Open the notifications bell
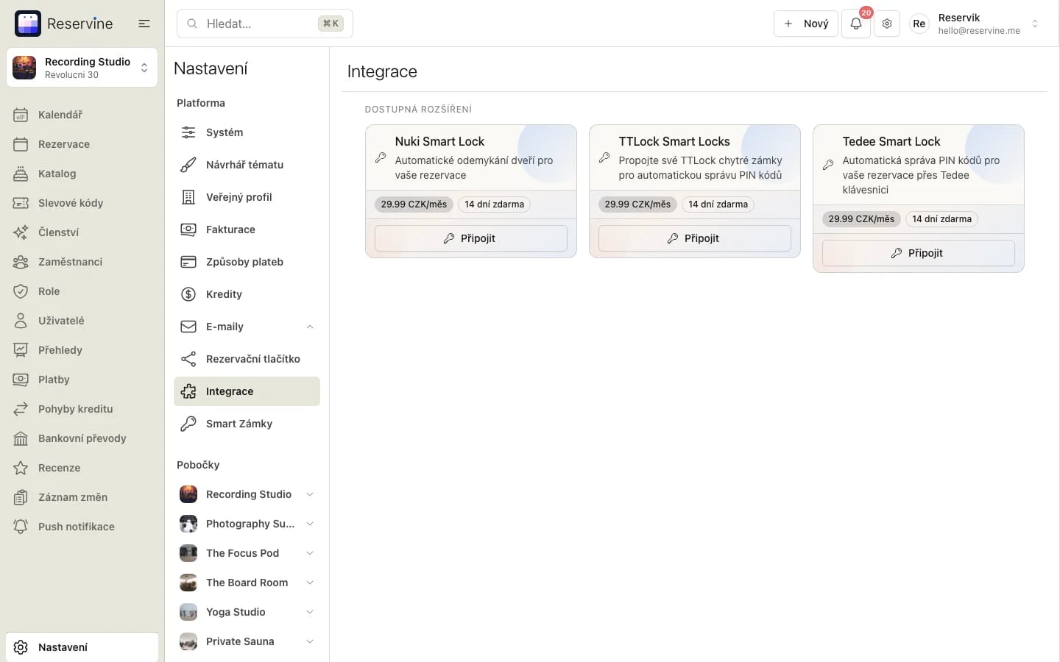Viewport: 1060px width, 662px height. coord(856,24)
